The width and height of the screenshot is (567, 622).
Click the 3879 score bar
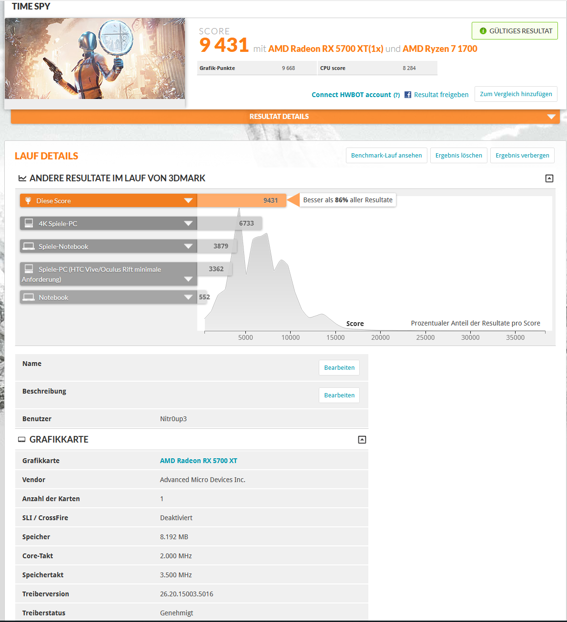tap(217, 246)
